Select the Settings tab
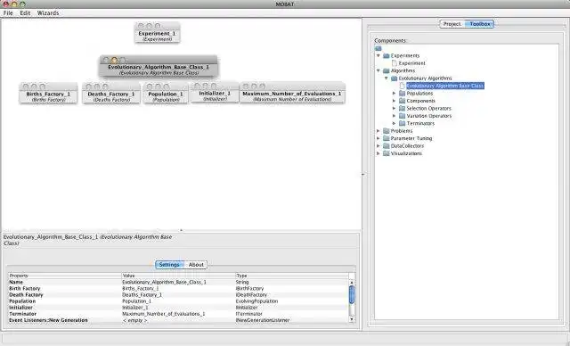 point(169,265)
